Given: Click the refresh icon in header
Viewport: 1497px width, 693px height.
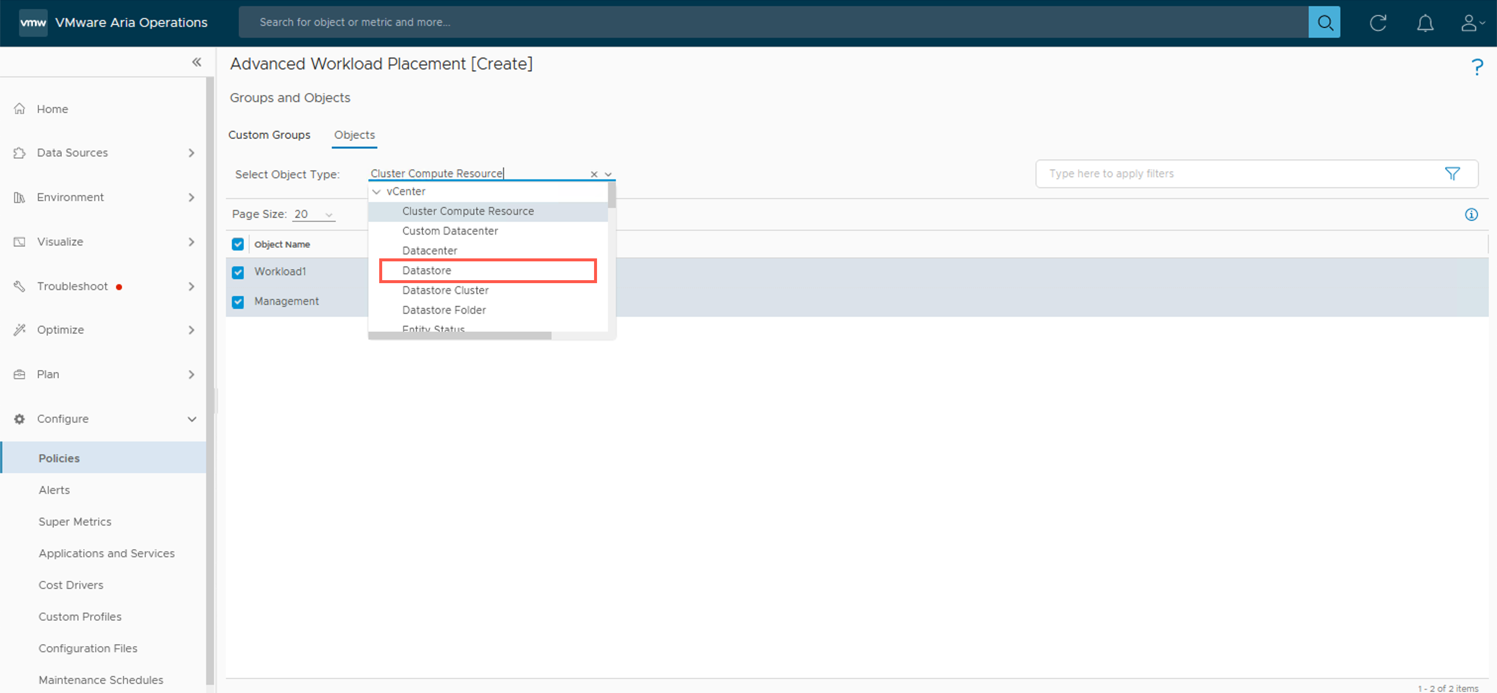Looking at the screenshot, I should point(1377,23).
